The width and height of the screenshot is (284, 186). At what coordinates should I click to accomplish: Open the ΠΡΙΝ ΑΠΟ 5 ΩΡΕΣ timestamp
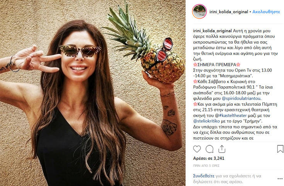point(206,166)
